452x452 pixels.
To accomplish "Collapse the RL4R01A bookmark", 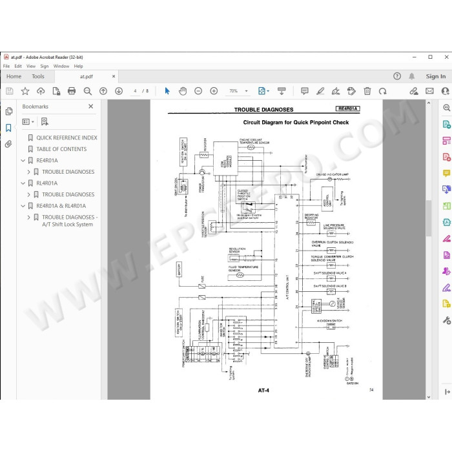I will click(23, 183).
